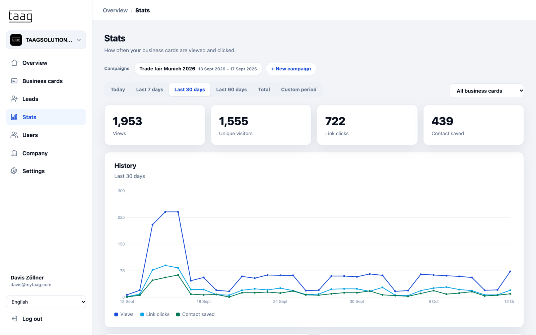Click the taag logo in the sidebar
This screenshot has width=536, height=335.
tap(20, 16)
